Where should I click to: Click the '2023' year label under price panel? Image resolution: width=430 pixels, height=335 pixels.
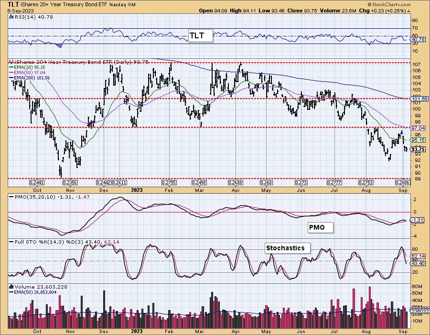[137, 190]
